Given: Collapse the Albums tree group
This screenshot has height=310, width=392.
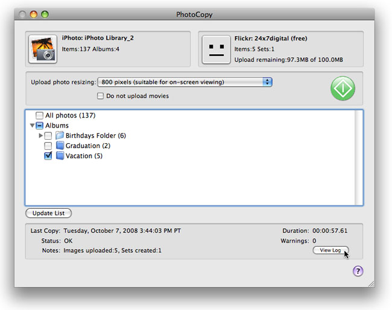Looking at the screenshot, I should tap(31, 125).
